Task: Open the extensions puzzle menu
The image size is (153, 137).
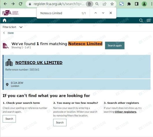Action: 129,4
